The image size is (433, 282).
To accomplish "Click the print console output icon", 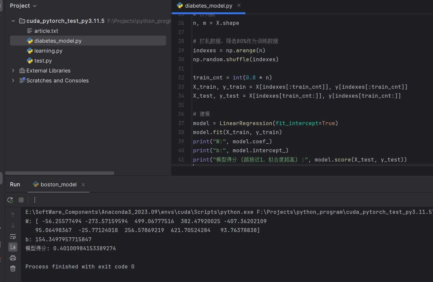I will (x=13, y=258).
